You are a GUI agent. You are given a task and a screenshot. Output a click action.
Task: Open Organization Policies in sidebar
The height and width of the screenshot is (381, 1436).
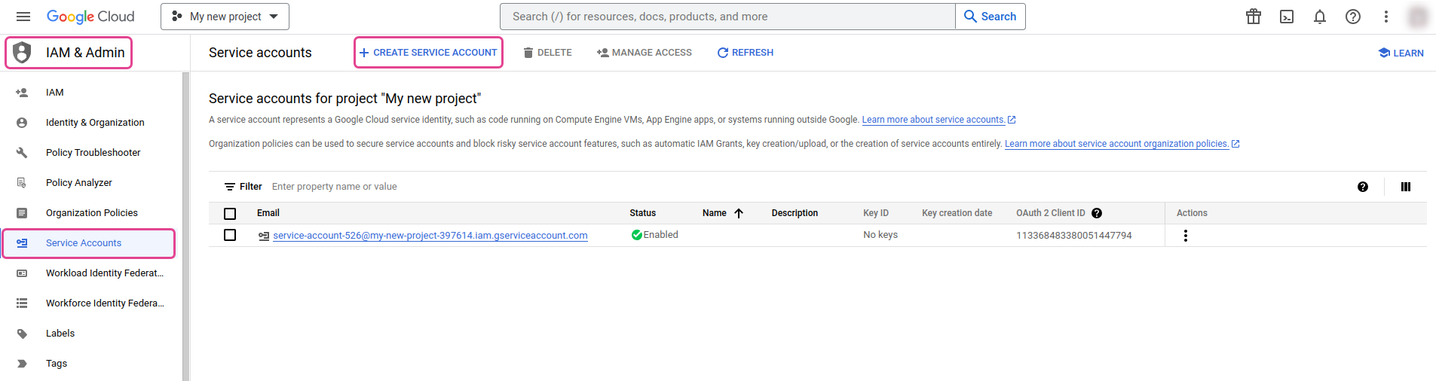(92, 213)
